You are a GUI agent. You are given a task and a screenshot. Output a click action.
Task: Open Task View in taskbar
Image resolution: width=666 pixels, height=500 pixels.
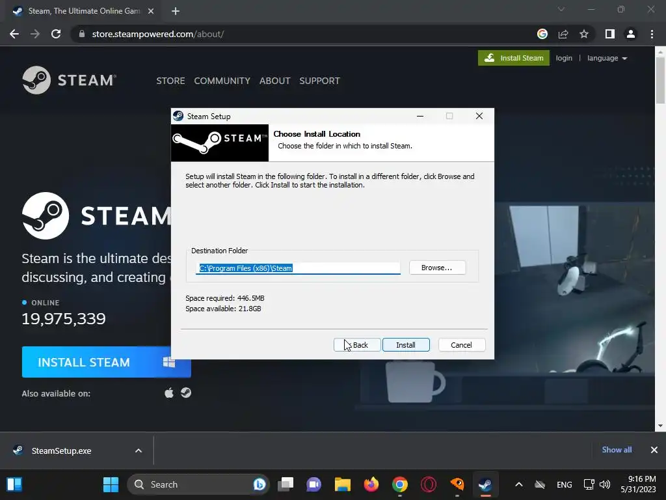pos(286,484)
